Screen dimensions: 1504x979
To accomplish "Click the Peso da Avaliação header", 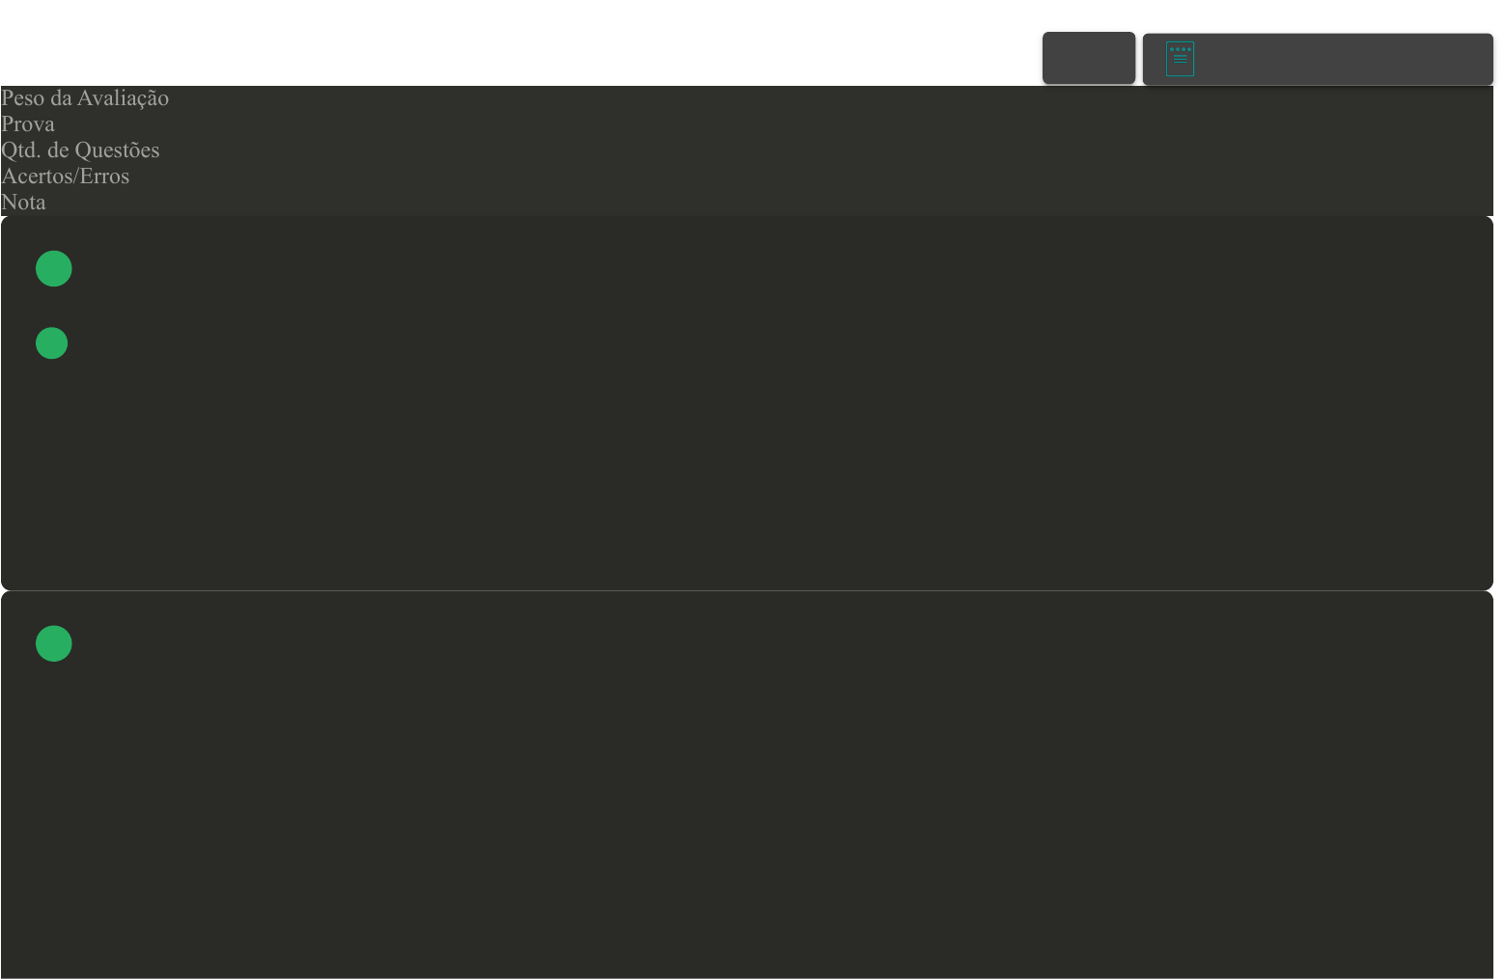I will pyautogui.click(x=85, y=98).
